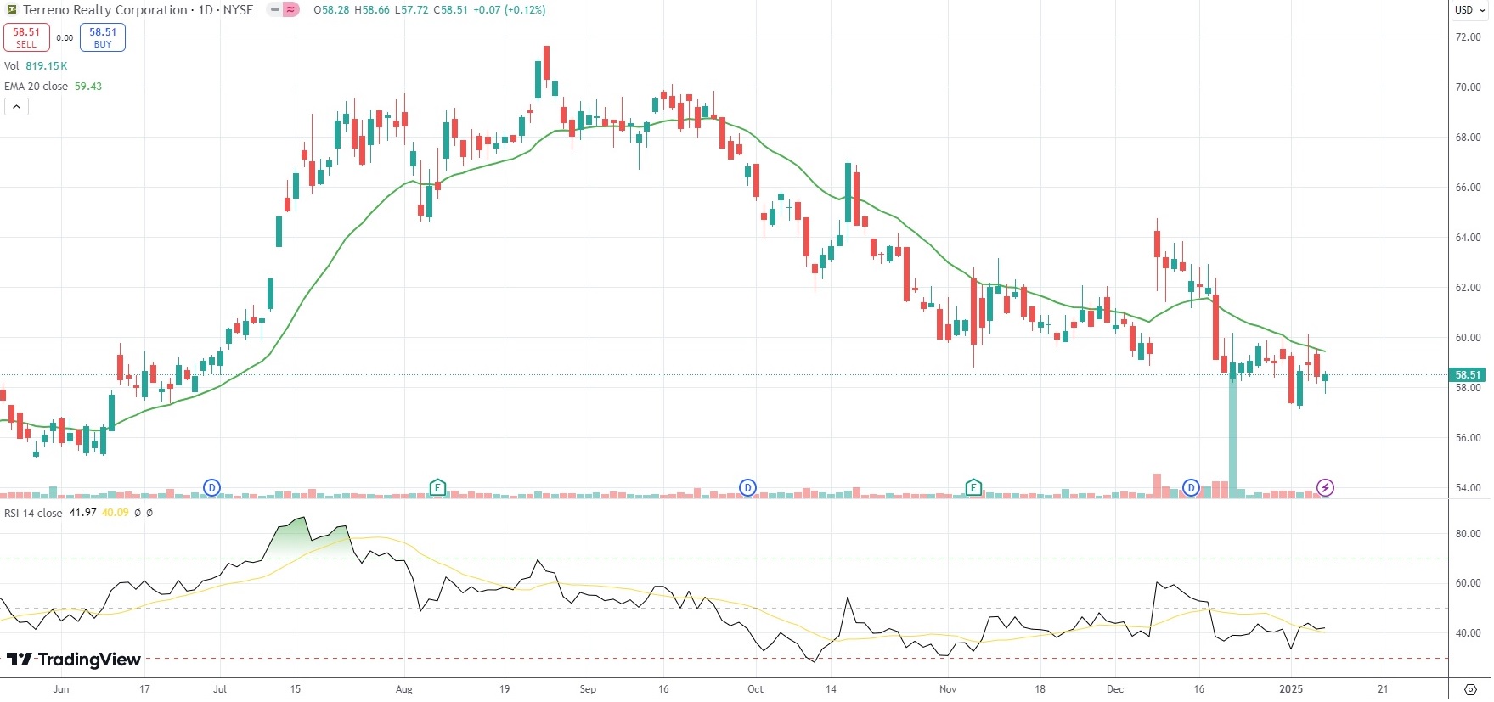Viewport: 1494px width, 702px height.
Task: Open the USD currency dropdown
Action: (1469, 10)
